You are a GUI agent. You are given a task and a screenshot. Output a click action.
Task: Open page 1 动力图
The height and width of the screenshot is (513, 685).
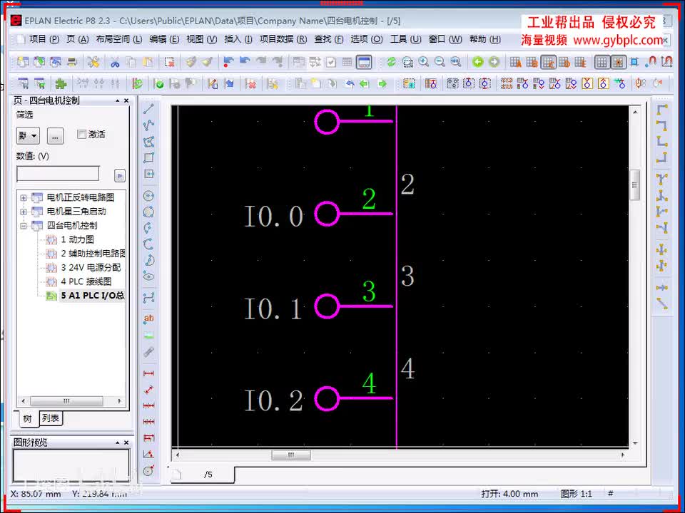[77, 239]
